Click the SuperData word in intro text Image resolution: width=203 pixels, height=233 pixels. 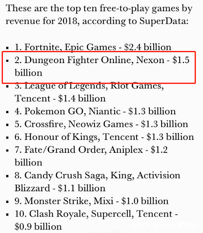[x=163, y=21]
